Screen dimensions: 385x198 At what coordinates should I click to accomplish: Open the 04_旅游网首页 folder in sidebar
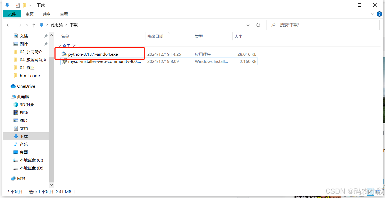[33, 60]
